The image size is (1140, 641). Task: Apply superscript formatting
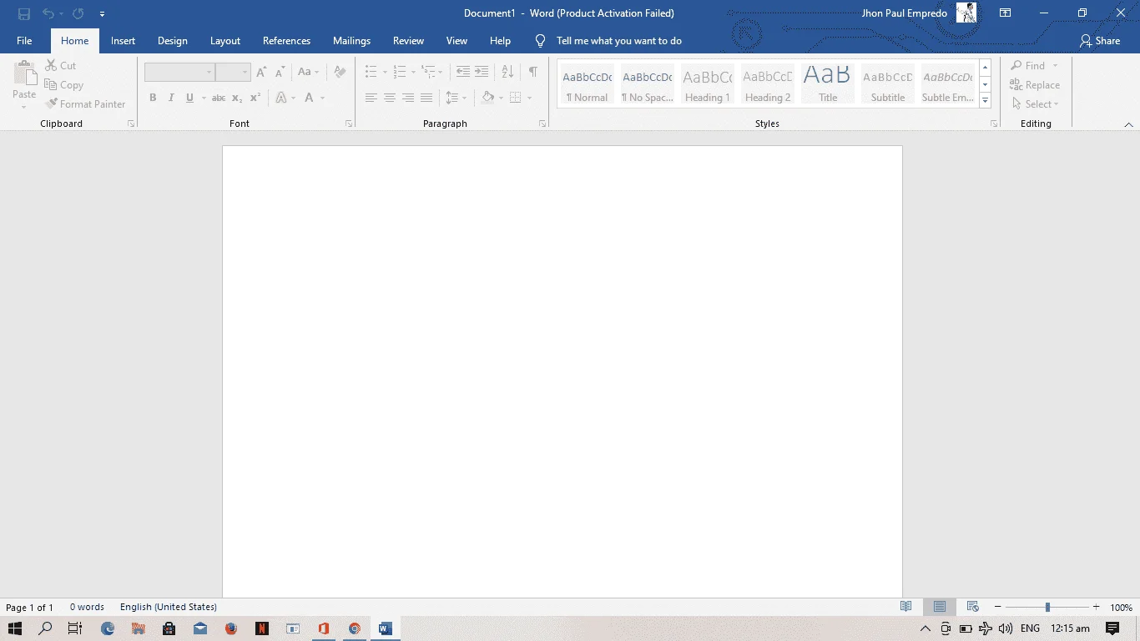[255, 98]
